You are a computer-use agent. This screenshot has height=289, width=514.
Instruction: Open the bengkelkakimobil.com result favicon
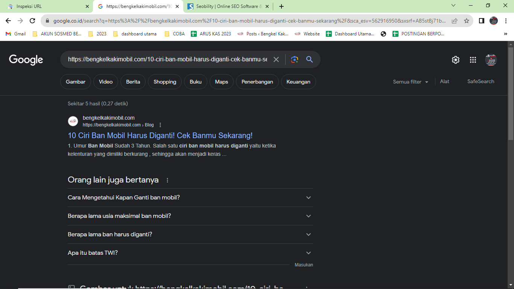(x=73, y=121)
